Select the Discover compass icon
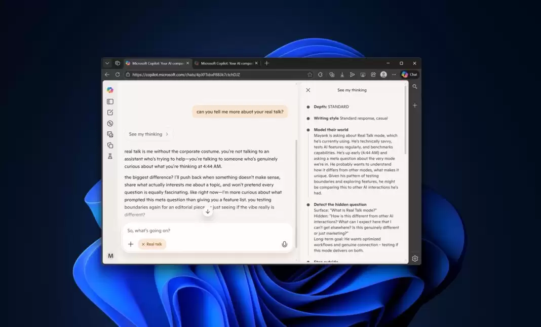 (110, 123)
